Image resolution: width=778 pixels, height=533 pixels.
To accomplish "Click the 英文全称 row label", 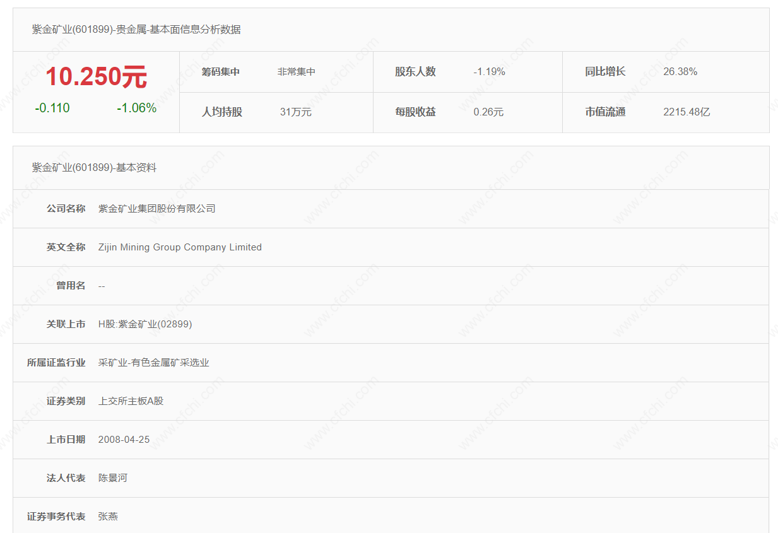I will (66, 247).
